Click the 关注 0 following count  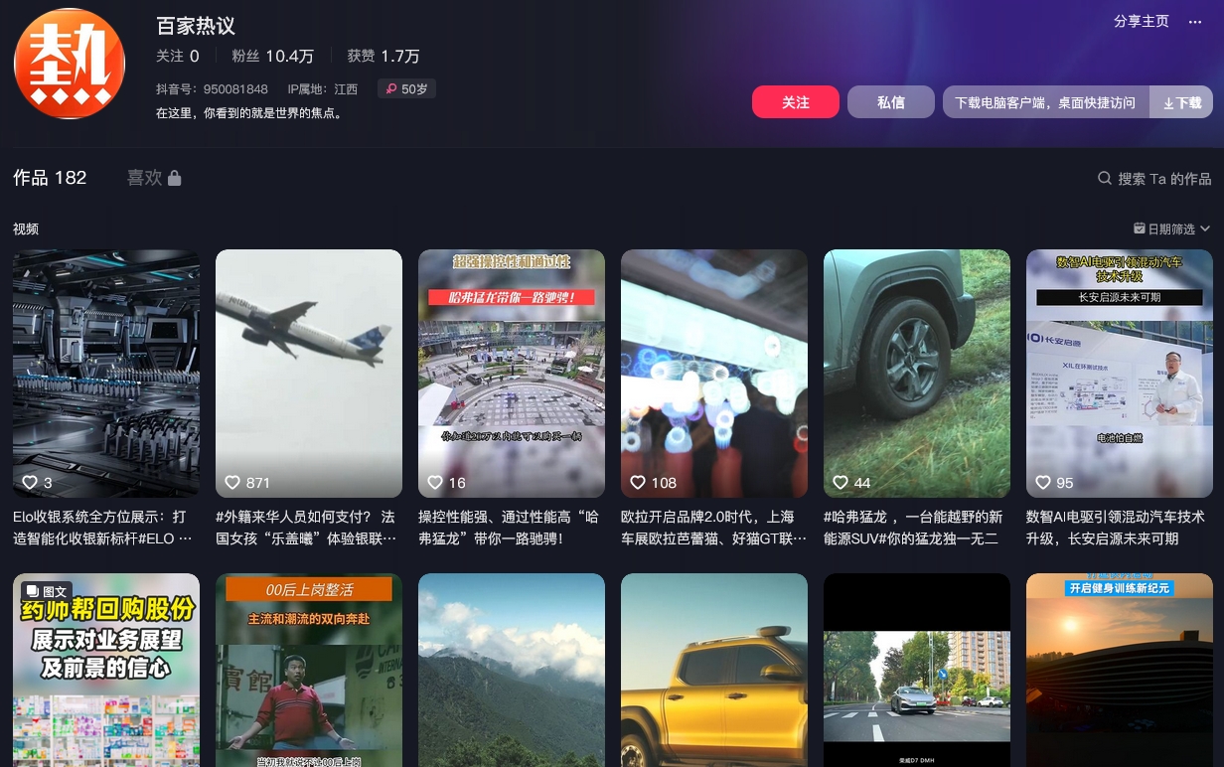tap(178, 57)
